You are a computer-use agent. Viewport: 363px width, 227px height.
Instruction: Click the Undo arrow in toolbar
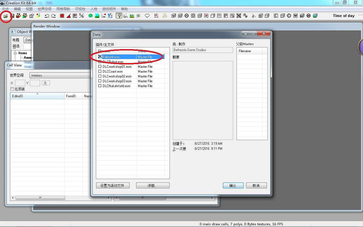47,16
